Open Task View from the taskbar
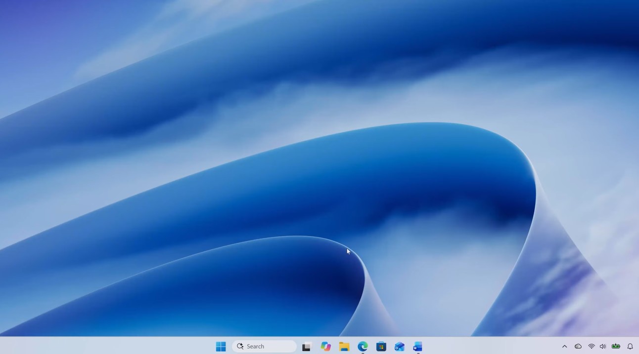Image resolution: width=639 pixels, height=354 pixels. point(307,347)
